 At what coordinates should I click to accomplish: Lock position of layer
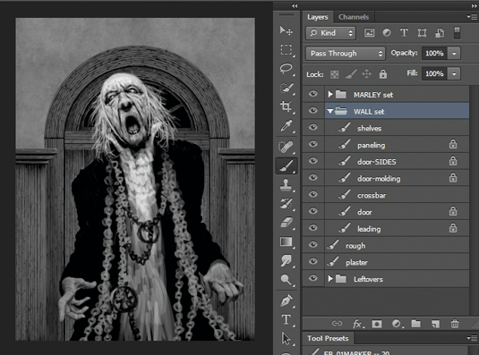click(366, 74)
